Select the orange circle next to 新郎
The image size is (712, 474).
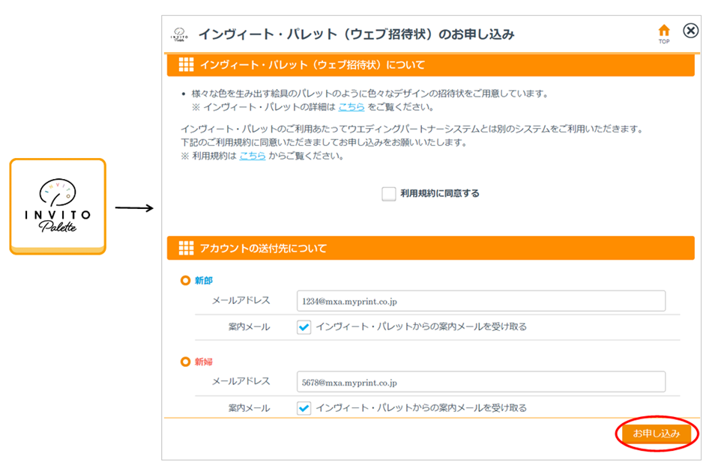186,281
